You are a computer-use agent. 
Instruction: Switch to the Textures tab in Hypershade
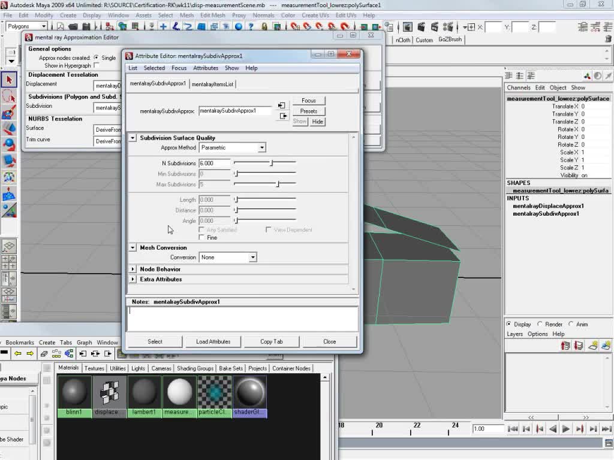(94, 368)
